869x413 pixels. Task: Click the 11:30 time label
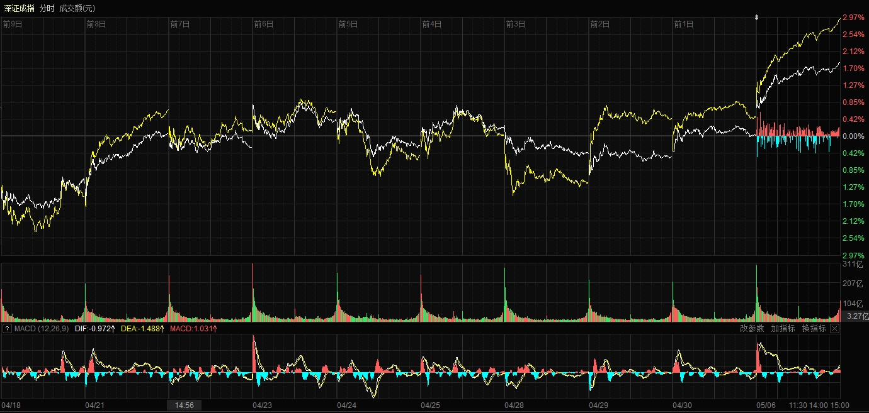click(798, 405)
